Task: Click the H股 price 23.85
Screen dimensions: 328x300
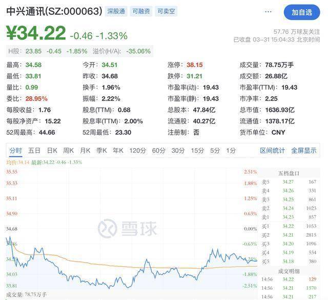Action: 33,51
